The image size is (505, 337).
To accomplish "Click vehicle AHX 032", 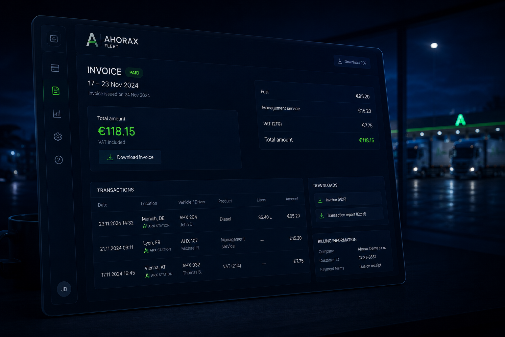I will [x=191, y=265].
